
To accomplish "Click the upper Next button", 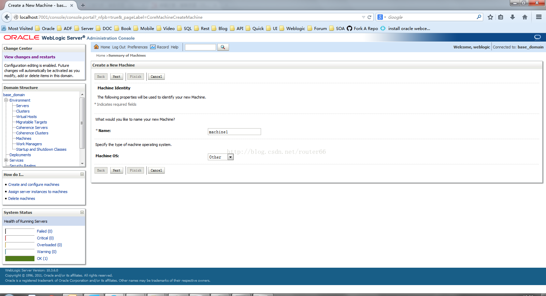I will click(x=117, y=77).
